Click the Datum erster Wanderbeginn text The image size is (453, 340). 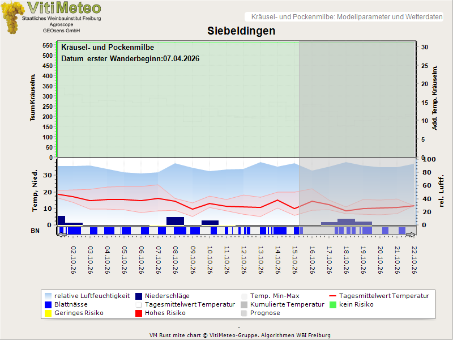(x=130, y=59)
